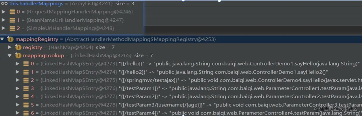Screen dimensions: 362x116
Task: Expand the LinkedHashMap$Entry@4277 row
Action: point(18,96)
